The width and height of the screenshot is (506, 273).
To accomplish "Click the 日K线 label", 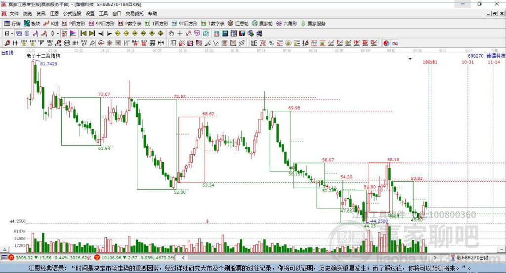I will (7, 53).
